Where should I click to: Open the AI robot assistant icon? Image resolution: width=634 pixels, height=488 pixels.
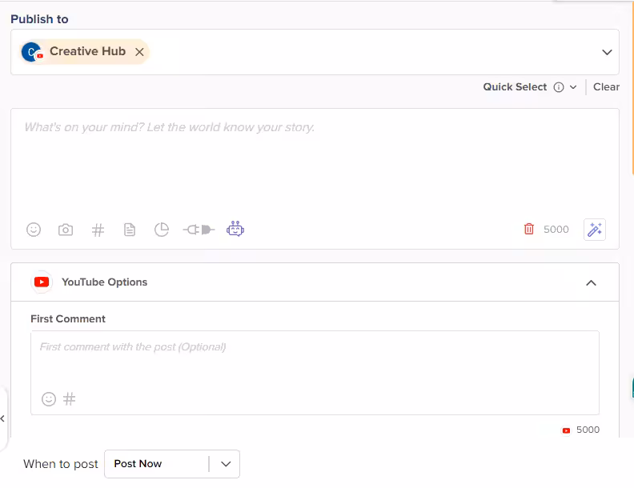[x=235, y=229]
